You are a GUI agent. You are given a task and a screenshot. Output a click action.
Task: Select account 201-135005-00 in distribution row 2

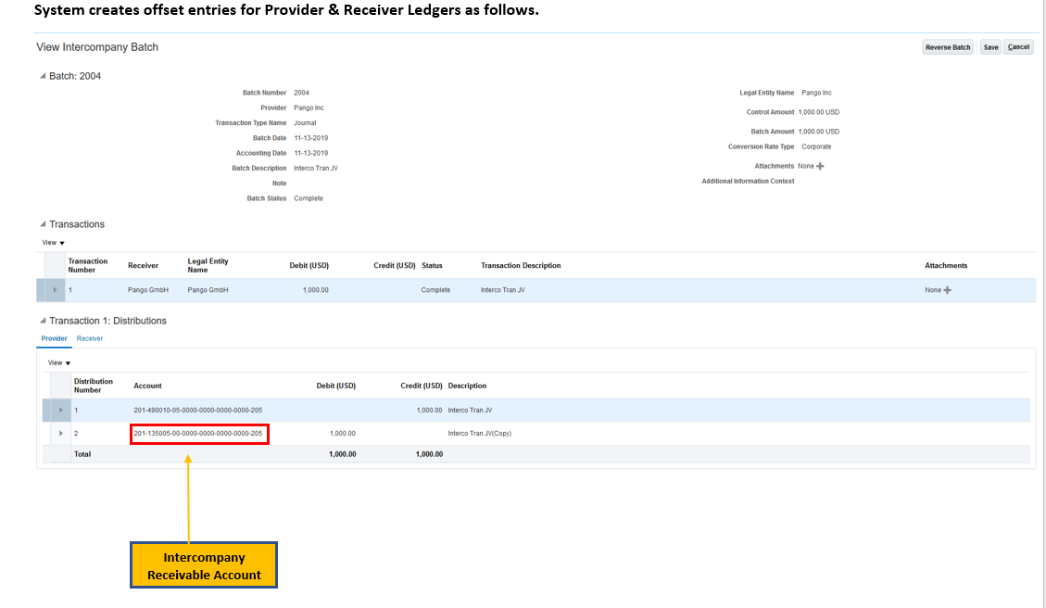(x=198, y=433)
